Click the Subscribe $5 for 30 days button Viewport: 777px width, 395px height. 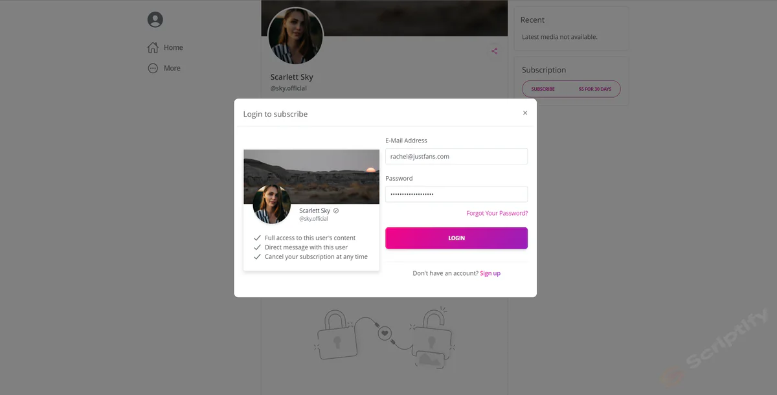point(571,89)
